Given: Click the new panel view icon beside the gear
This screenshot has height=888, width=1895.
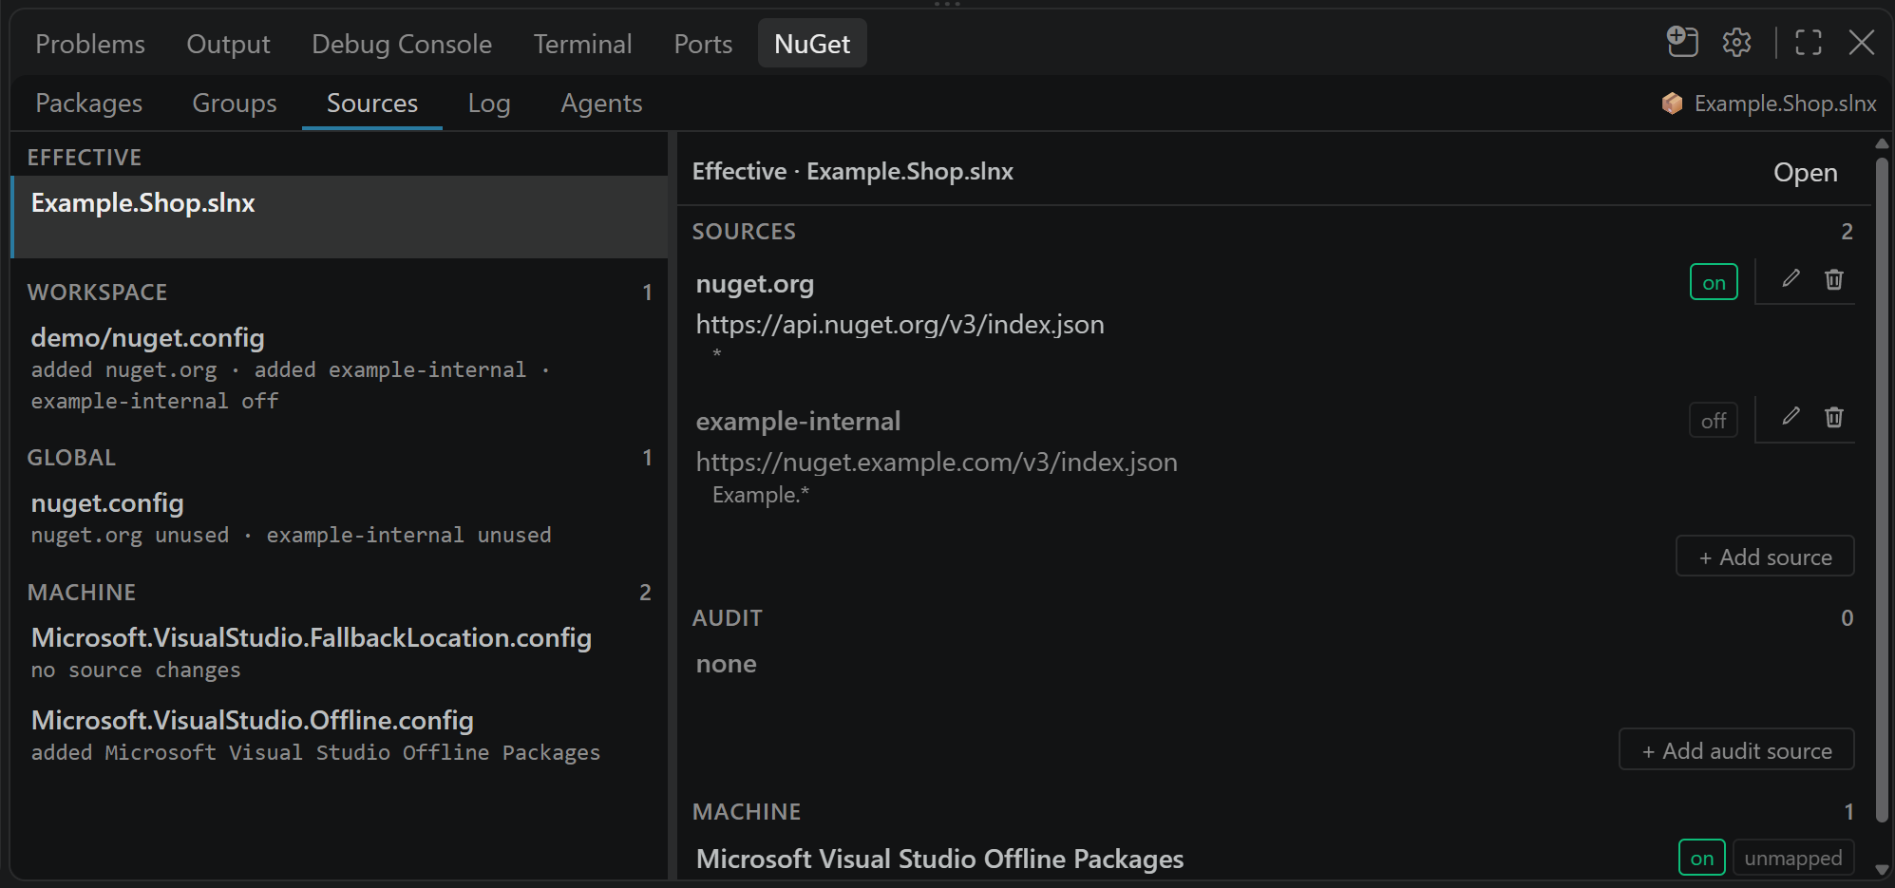Looking at the screenshot, I should [1682, 43].
